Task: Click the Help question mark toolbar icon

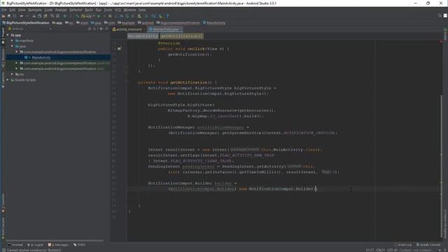Action: tap(167, 16)
